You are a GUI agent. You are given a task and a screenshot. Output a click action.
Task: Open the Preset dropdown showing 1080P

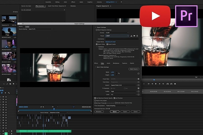pos(117,36)
